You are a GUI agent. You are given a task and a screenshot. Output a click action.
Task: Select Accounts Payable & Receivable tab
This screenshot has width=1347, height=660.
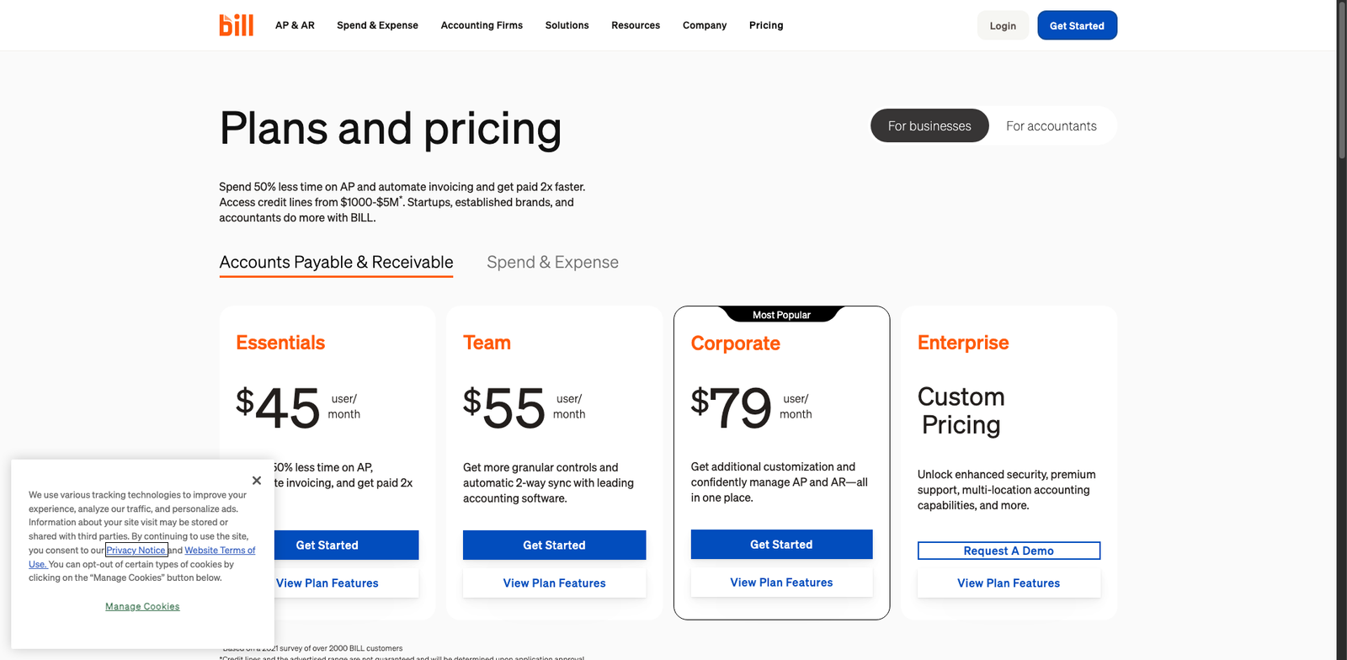tap(336, 263)
